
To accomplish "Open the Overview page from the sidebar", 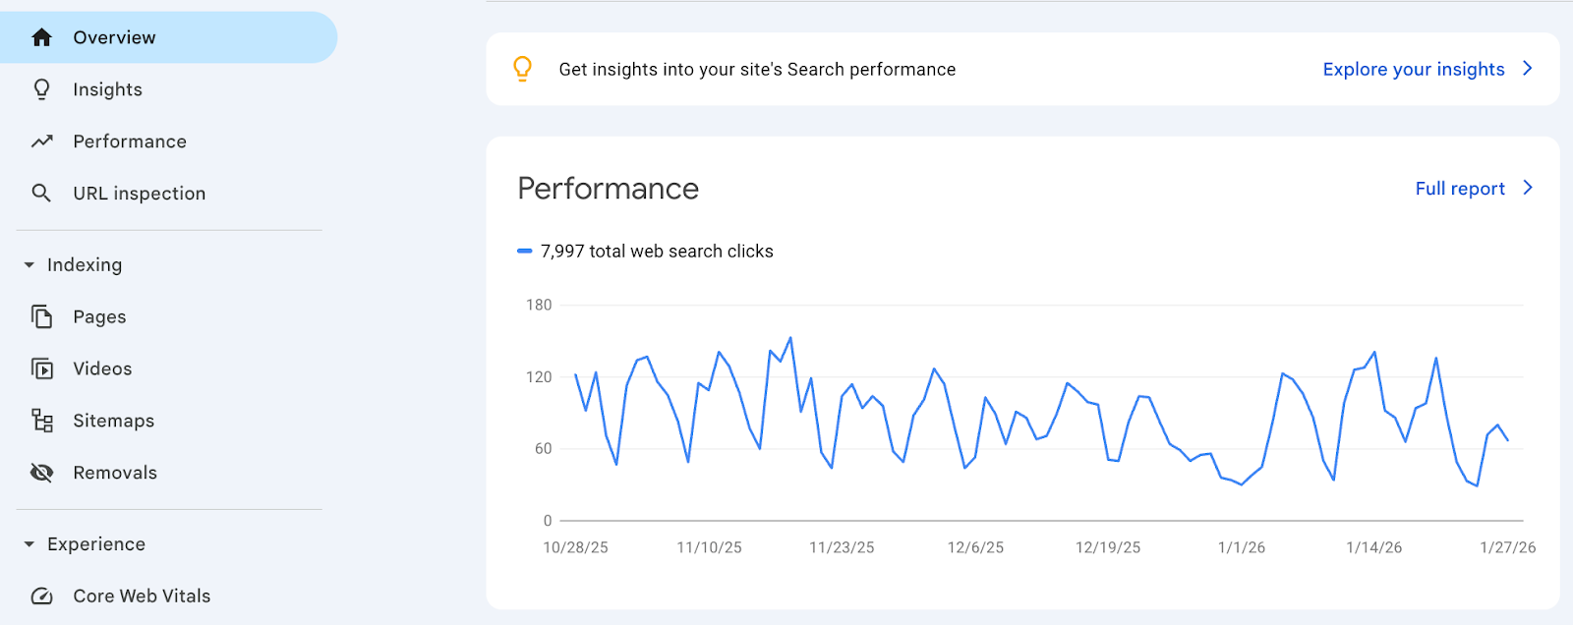I will [113, 37].
